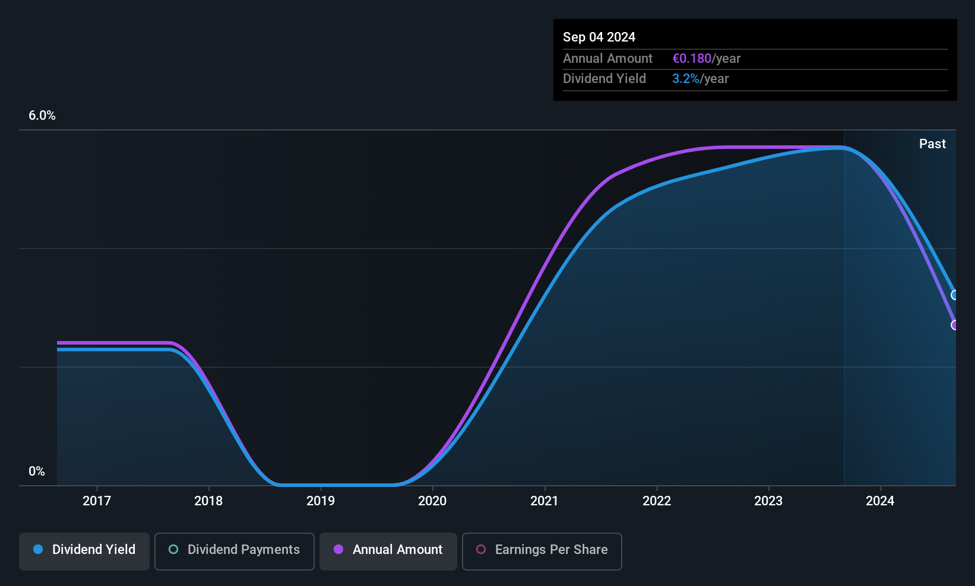Click the 2020 year label on the timeline

click(x=432, y=501)
